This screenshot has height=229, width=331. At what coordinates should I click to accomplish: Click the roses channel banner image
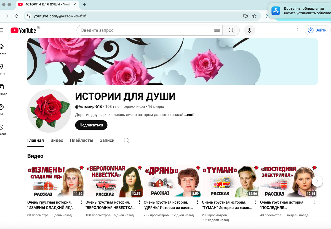pyautogui.click(x=173, y=61)
